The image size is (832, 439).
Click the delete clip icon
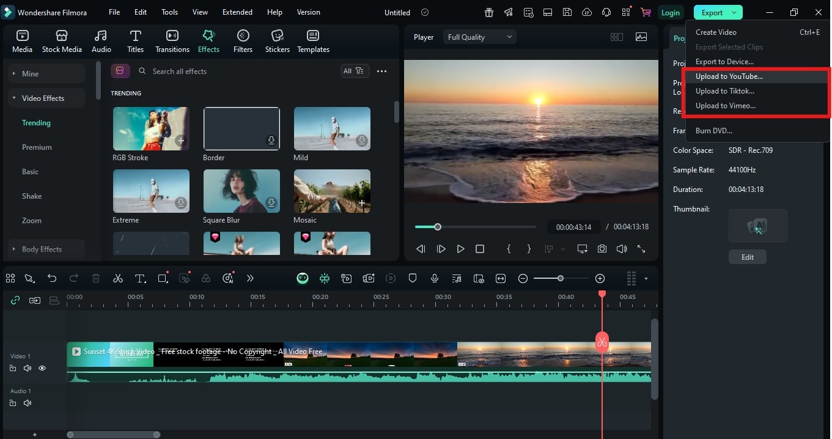tap(95, 278)
